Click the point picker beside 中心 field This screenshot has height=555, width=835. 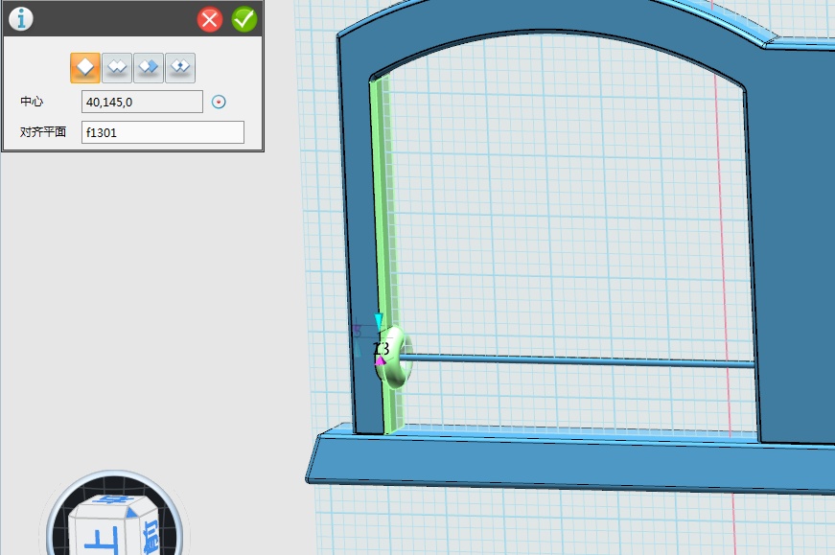pyautogui.click(x=219, y=102)
